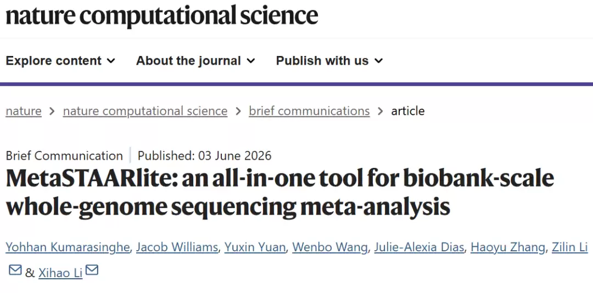Open the Explore content menu
The height and width of the screenshot is (293, 593).
point(60,61)
